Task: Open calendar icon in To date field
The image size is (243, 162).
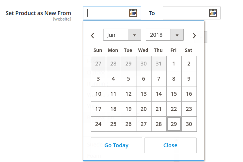Action: (x=213, y=13)
